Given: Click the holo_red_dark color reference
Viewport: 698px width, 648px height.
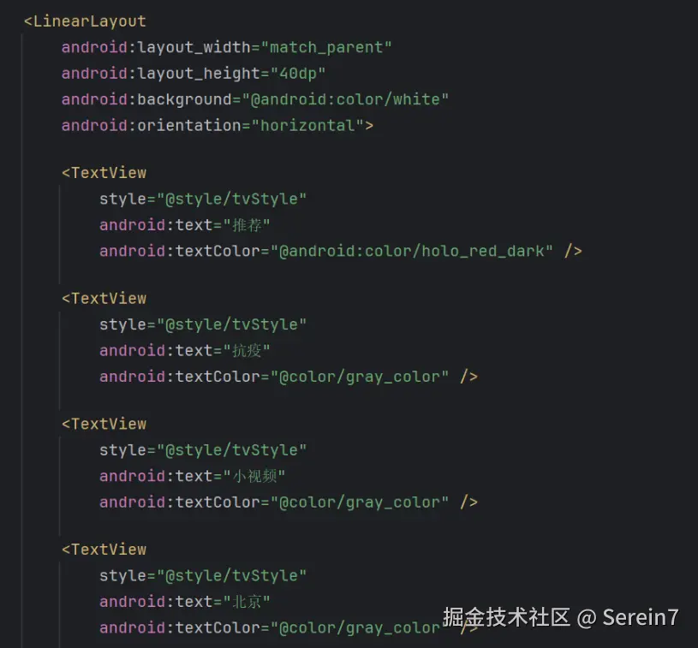Looking at the screenshot, I should (411, 251).
